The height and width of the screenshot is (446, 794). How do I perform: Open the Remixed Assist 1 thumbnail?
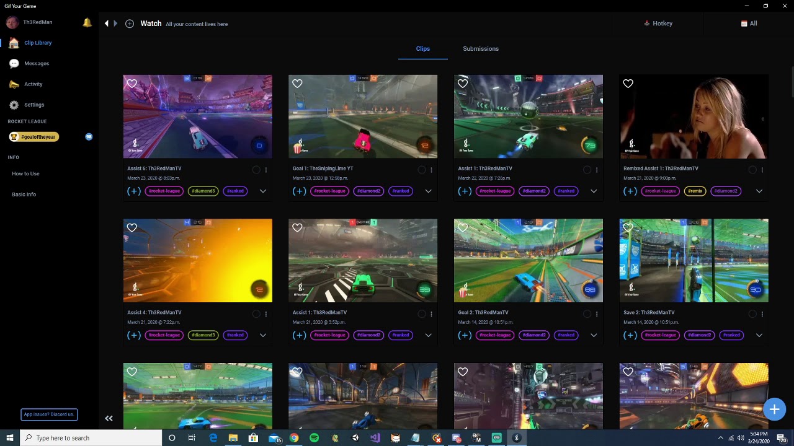click(694, 116)
